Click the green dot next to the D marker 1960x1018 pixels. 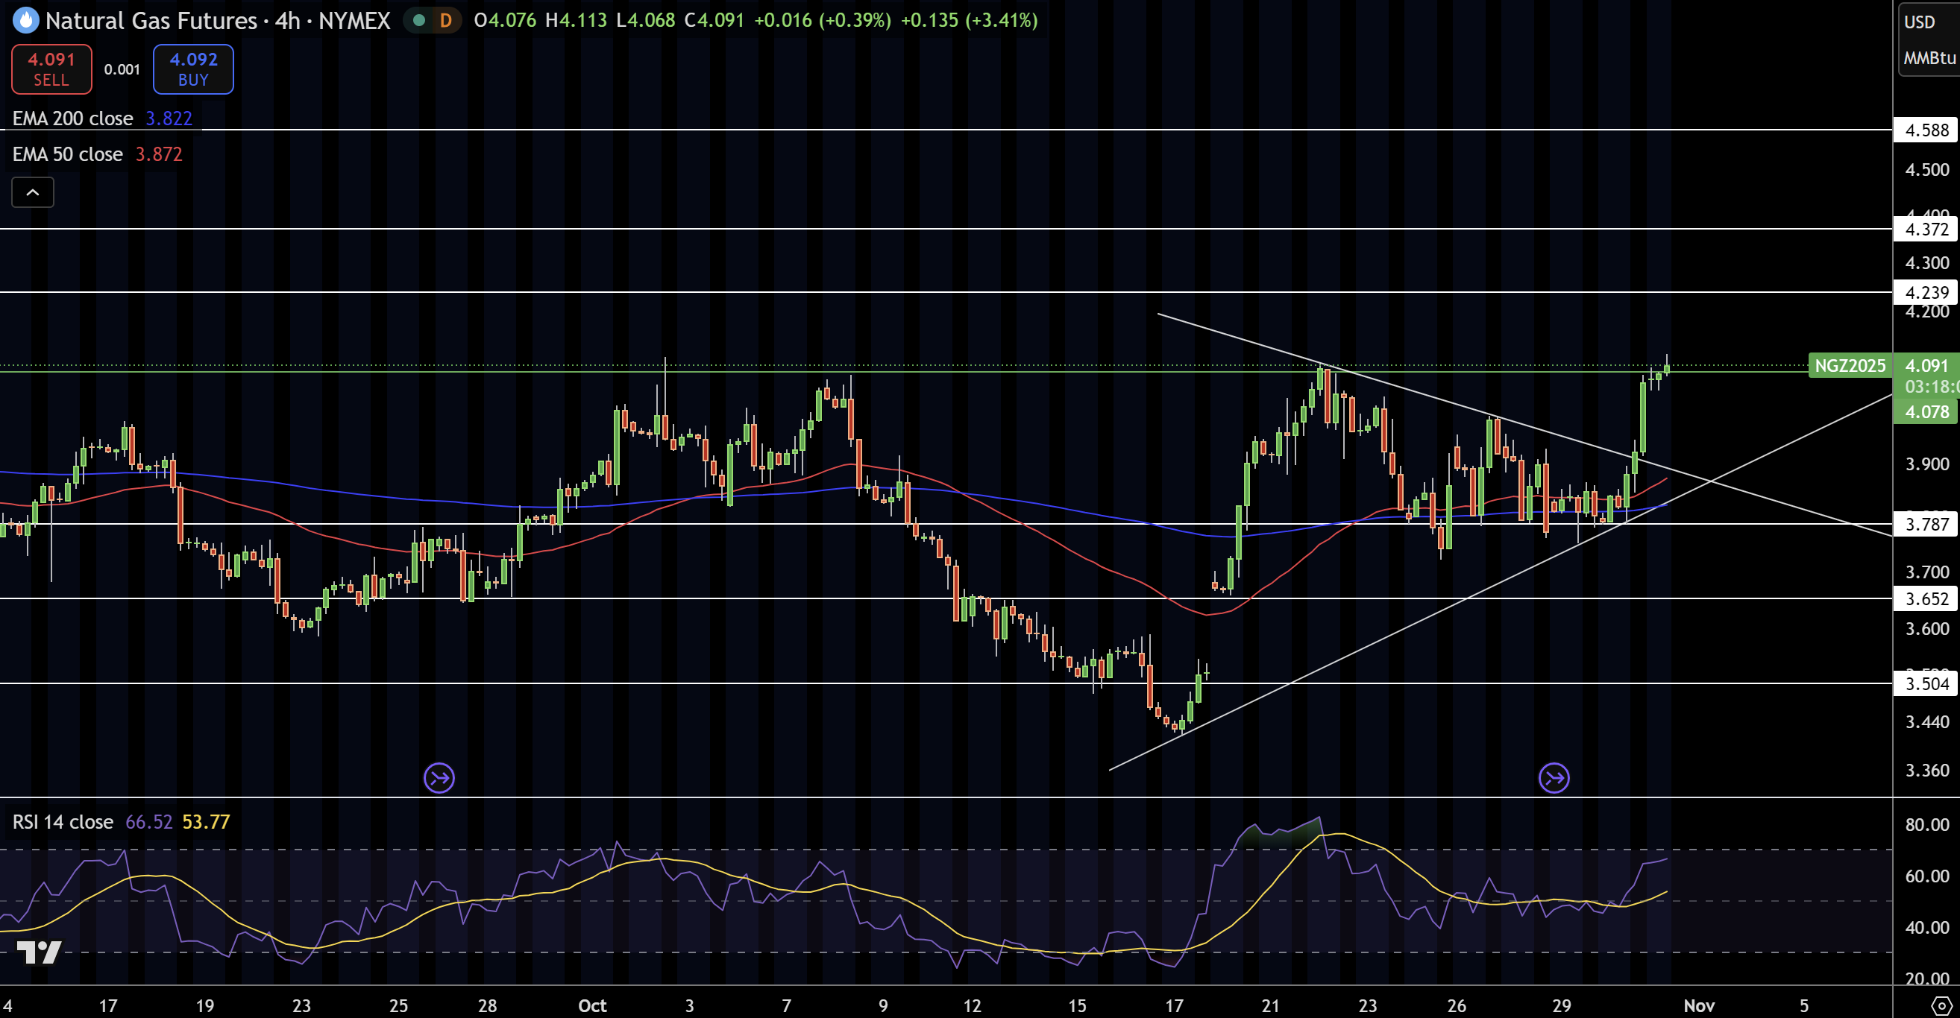pos(418,21)
